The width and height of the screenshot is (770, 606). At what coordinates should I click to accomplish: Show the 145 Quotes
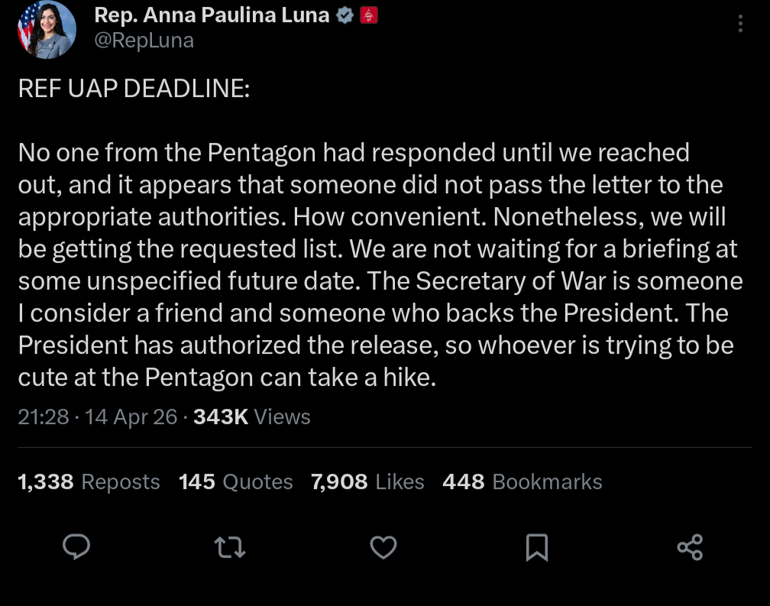click(235, 482)
